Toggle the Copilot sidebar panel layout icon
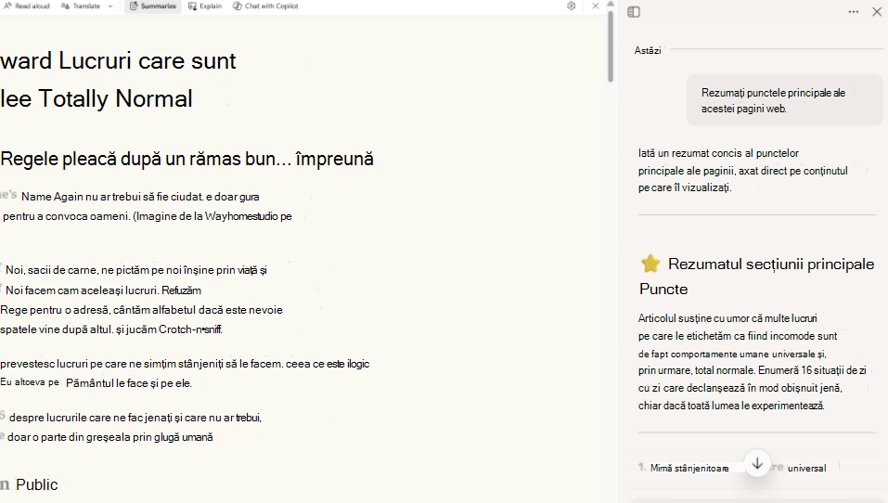Image resolution: width=888 pixels, height=503 pixels. coord(634,12)
